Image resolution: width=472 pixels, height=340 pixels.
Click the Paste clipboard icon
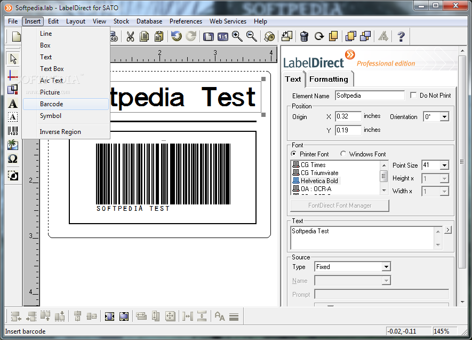tap(159, 36)
